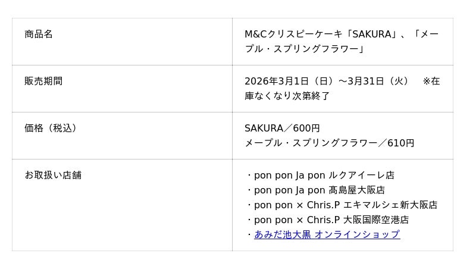The width and height of the screenshot is (476, 269).
Task: Click the 商品名 row label
Action: pyautogui.click(x=39, y=35)
